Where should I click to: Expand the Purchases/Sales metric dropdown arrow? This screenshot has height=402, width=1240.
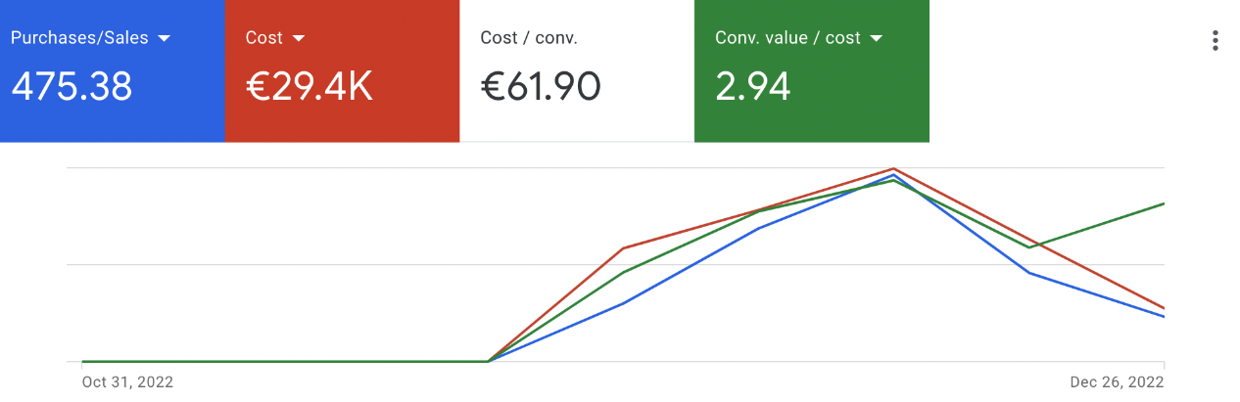[x=164, y=38]
